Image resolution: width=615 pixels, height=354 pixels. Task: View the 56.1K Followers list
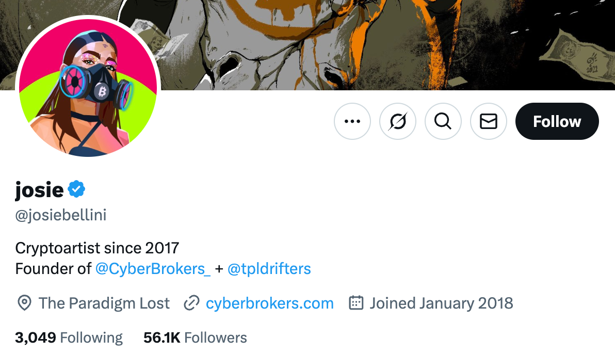click(195, 337)
